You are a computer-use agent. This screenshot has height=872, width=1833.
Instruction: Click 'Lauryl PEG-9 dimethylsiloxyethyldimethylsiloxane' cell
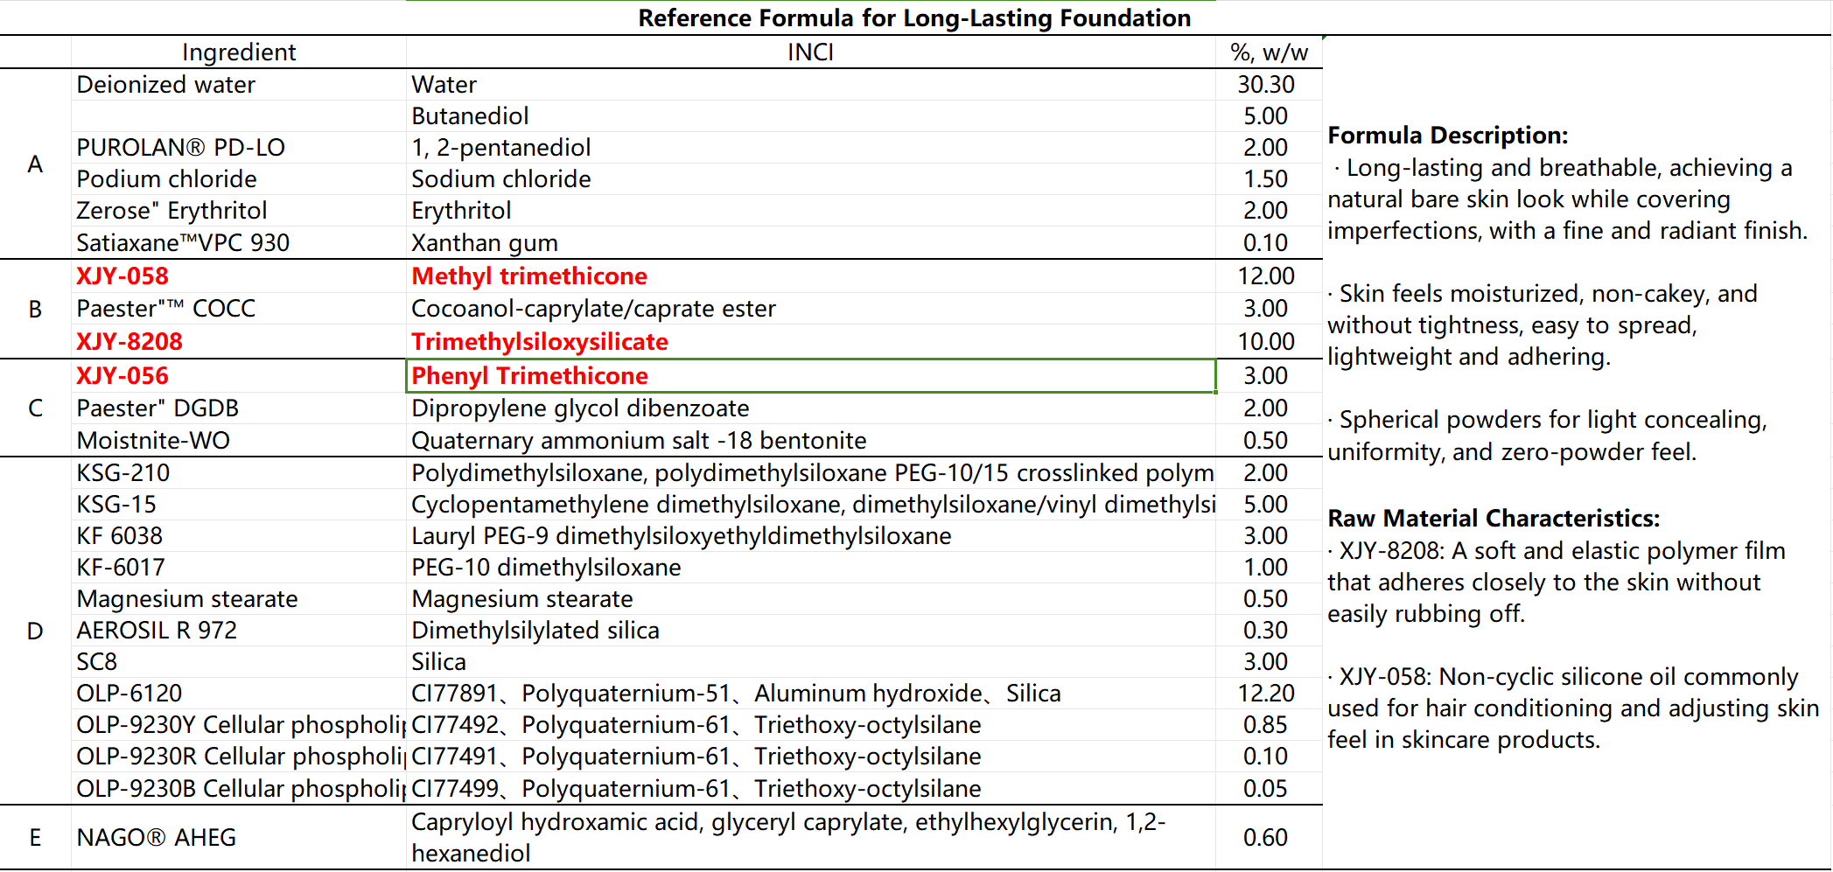pos(810,536)
